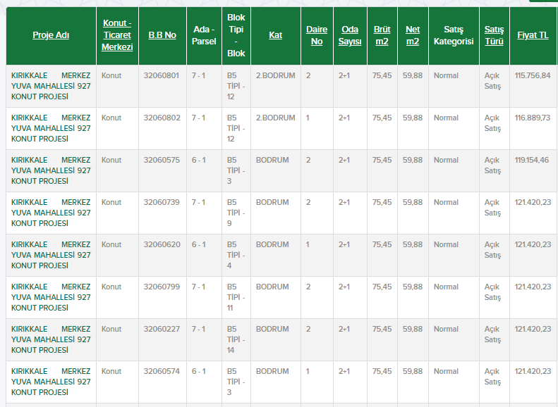Click the Daire No header link
The width and height of the screenshot is (558, 407).
pos(317,35)
